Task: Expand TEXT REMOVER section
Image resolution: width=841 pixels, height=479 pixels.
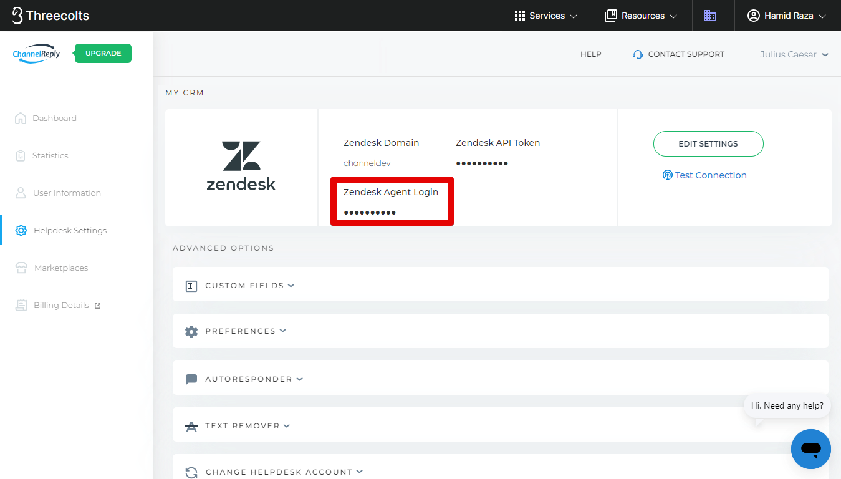Action: [x=501, y=425]
